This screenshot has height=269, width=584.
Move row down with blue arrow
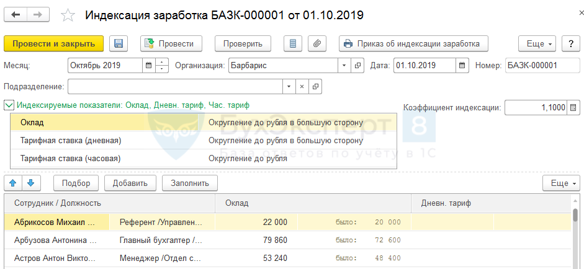click(x=31, y=183)
